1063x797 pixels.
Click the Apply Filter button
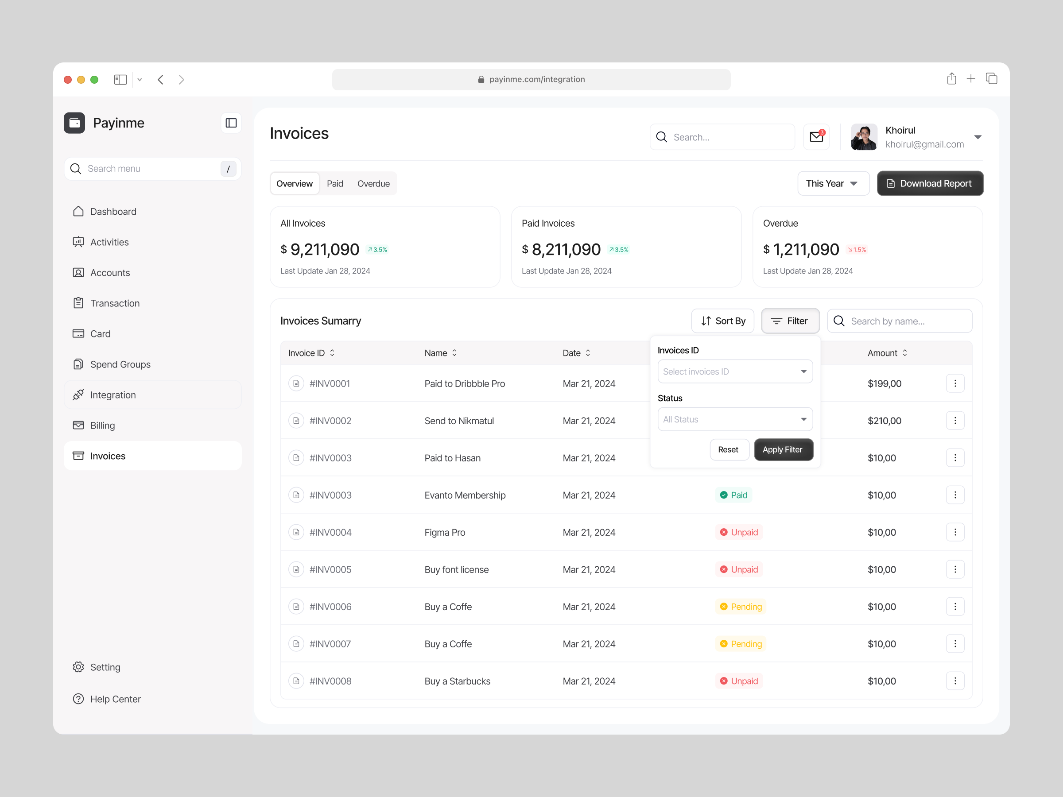pos(783,450)
